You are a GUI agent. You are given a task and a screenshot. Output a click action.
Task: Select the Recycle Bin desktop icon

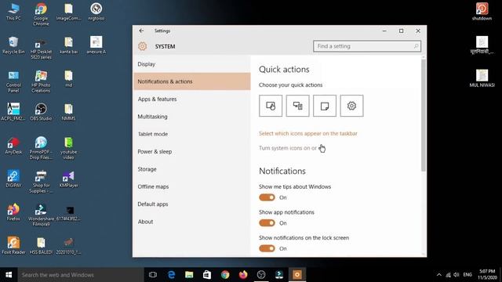13,45
